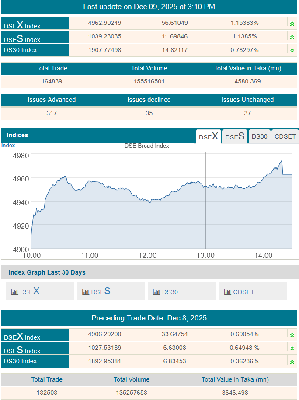Viewport: 299px width, 400px height.
Task: Switch to the DS30 tab in Indices
Action: (x=259, y=136)
